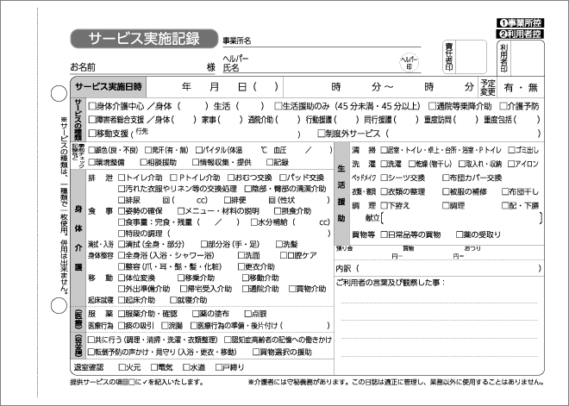The width and height of the screenshot is (569, 406).
Task: Check the トイレ介助 checkbox
Action: (x=122, y=178)
